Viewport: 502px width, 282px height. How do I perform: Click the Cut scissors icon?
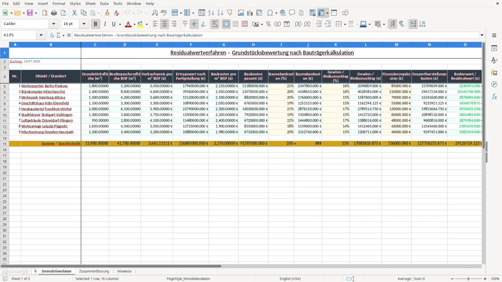(74, 13)
